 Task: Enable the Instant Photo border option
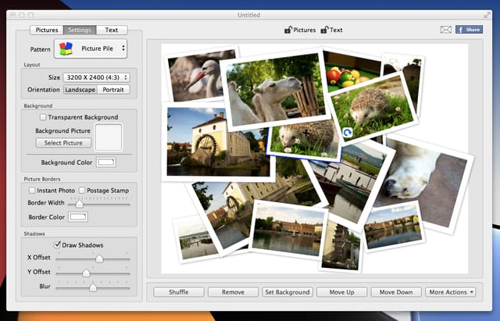[32, 191]
